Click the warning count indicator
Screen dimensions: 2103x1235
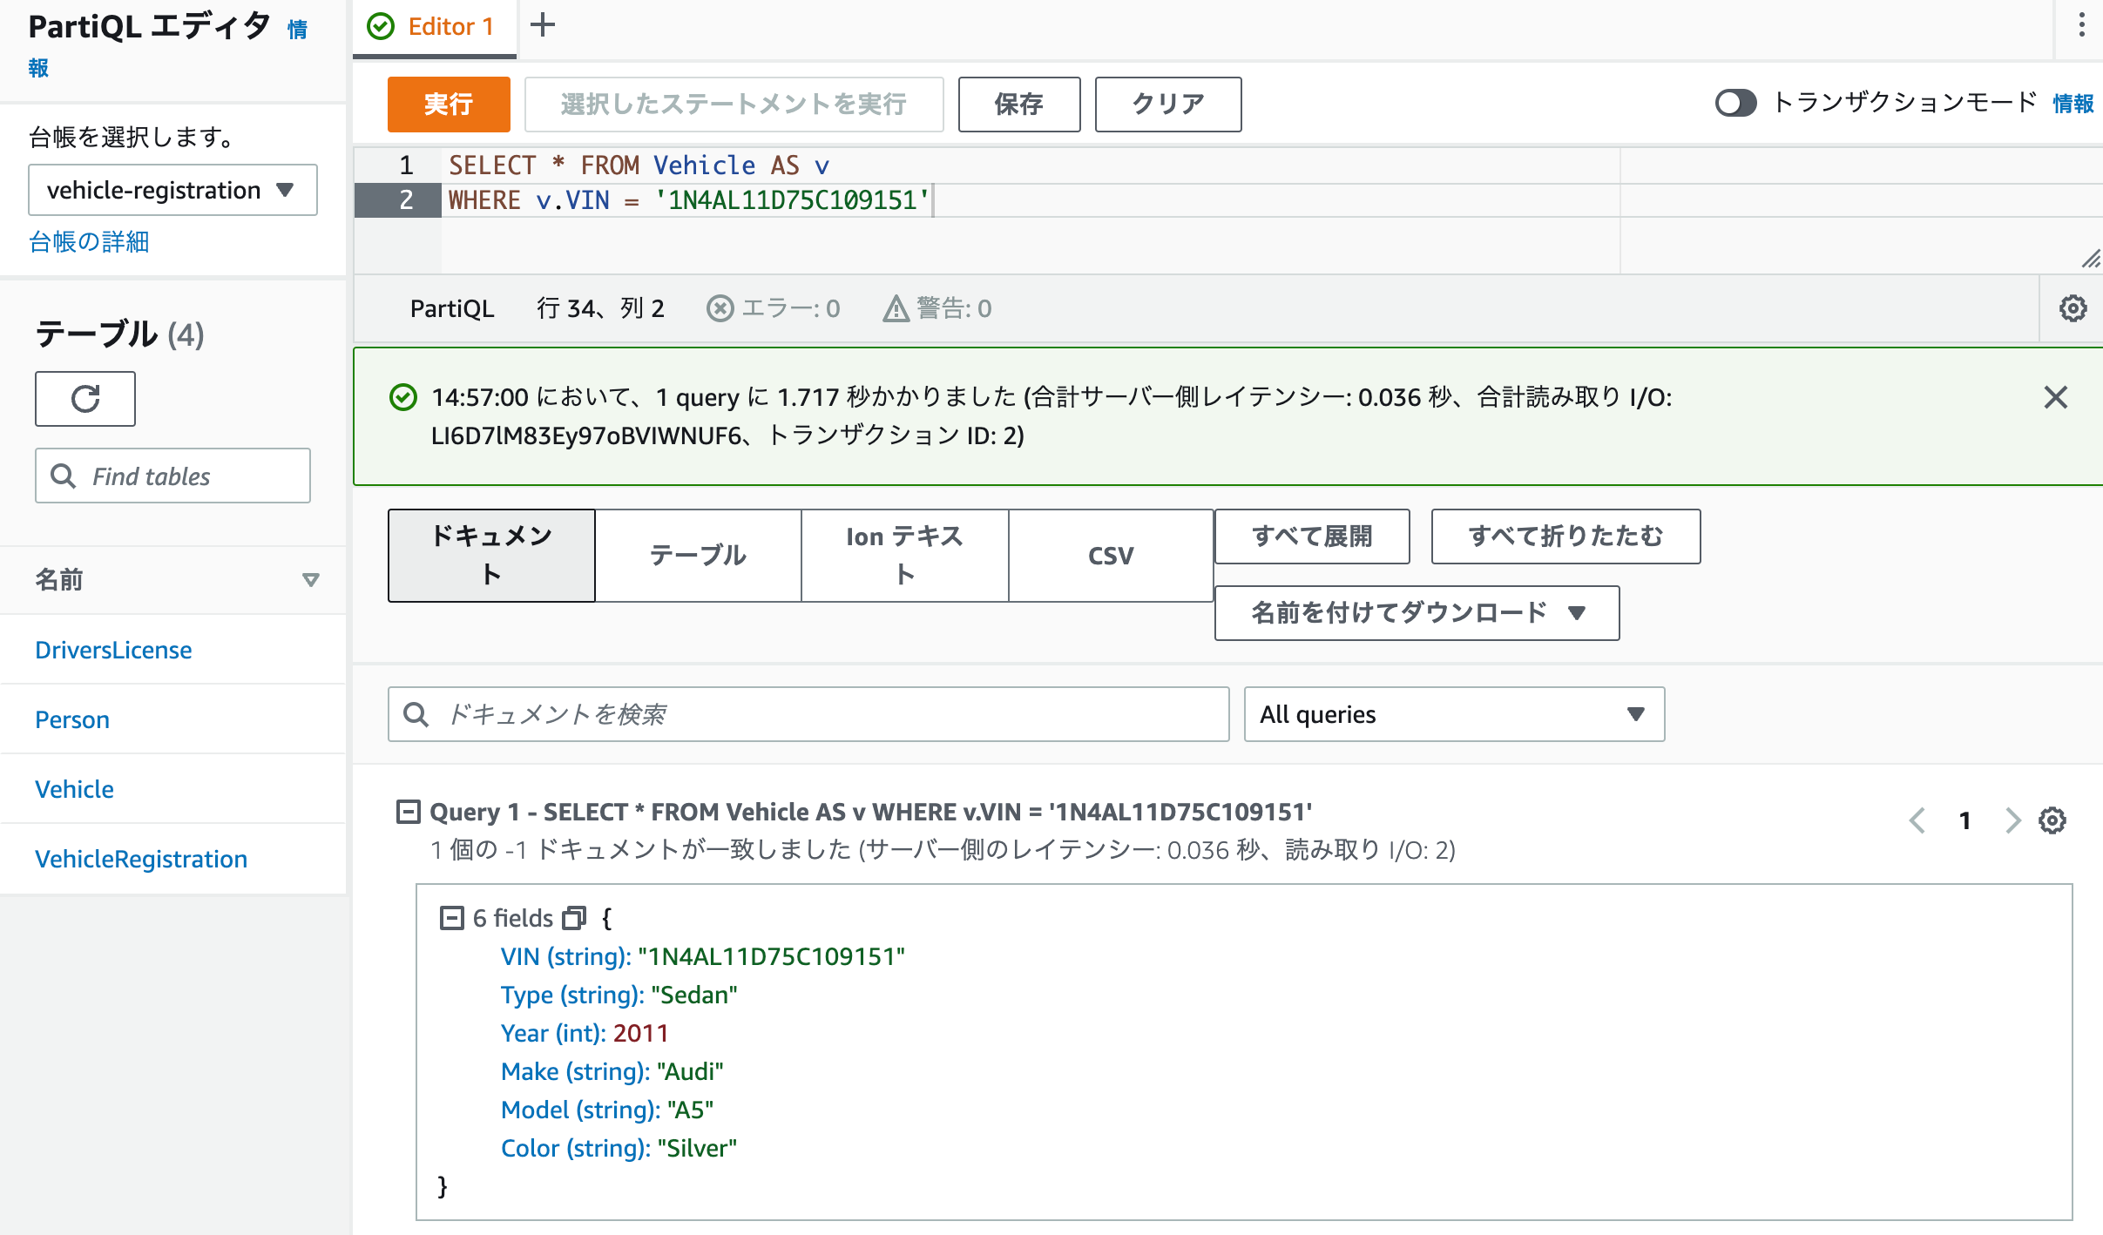[x=937, y=308]
